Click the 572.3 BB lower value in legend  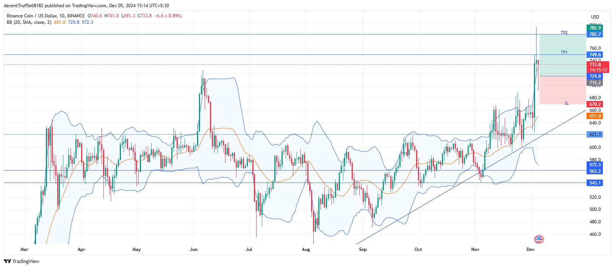[x=88, y=22]
